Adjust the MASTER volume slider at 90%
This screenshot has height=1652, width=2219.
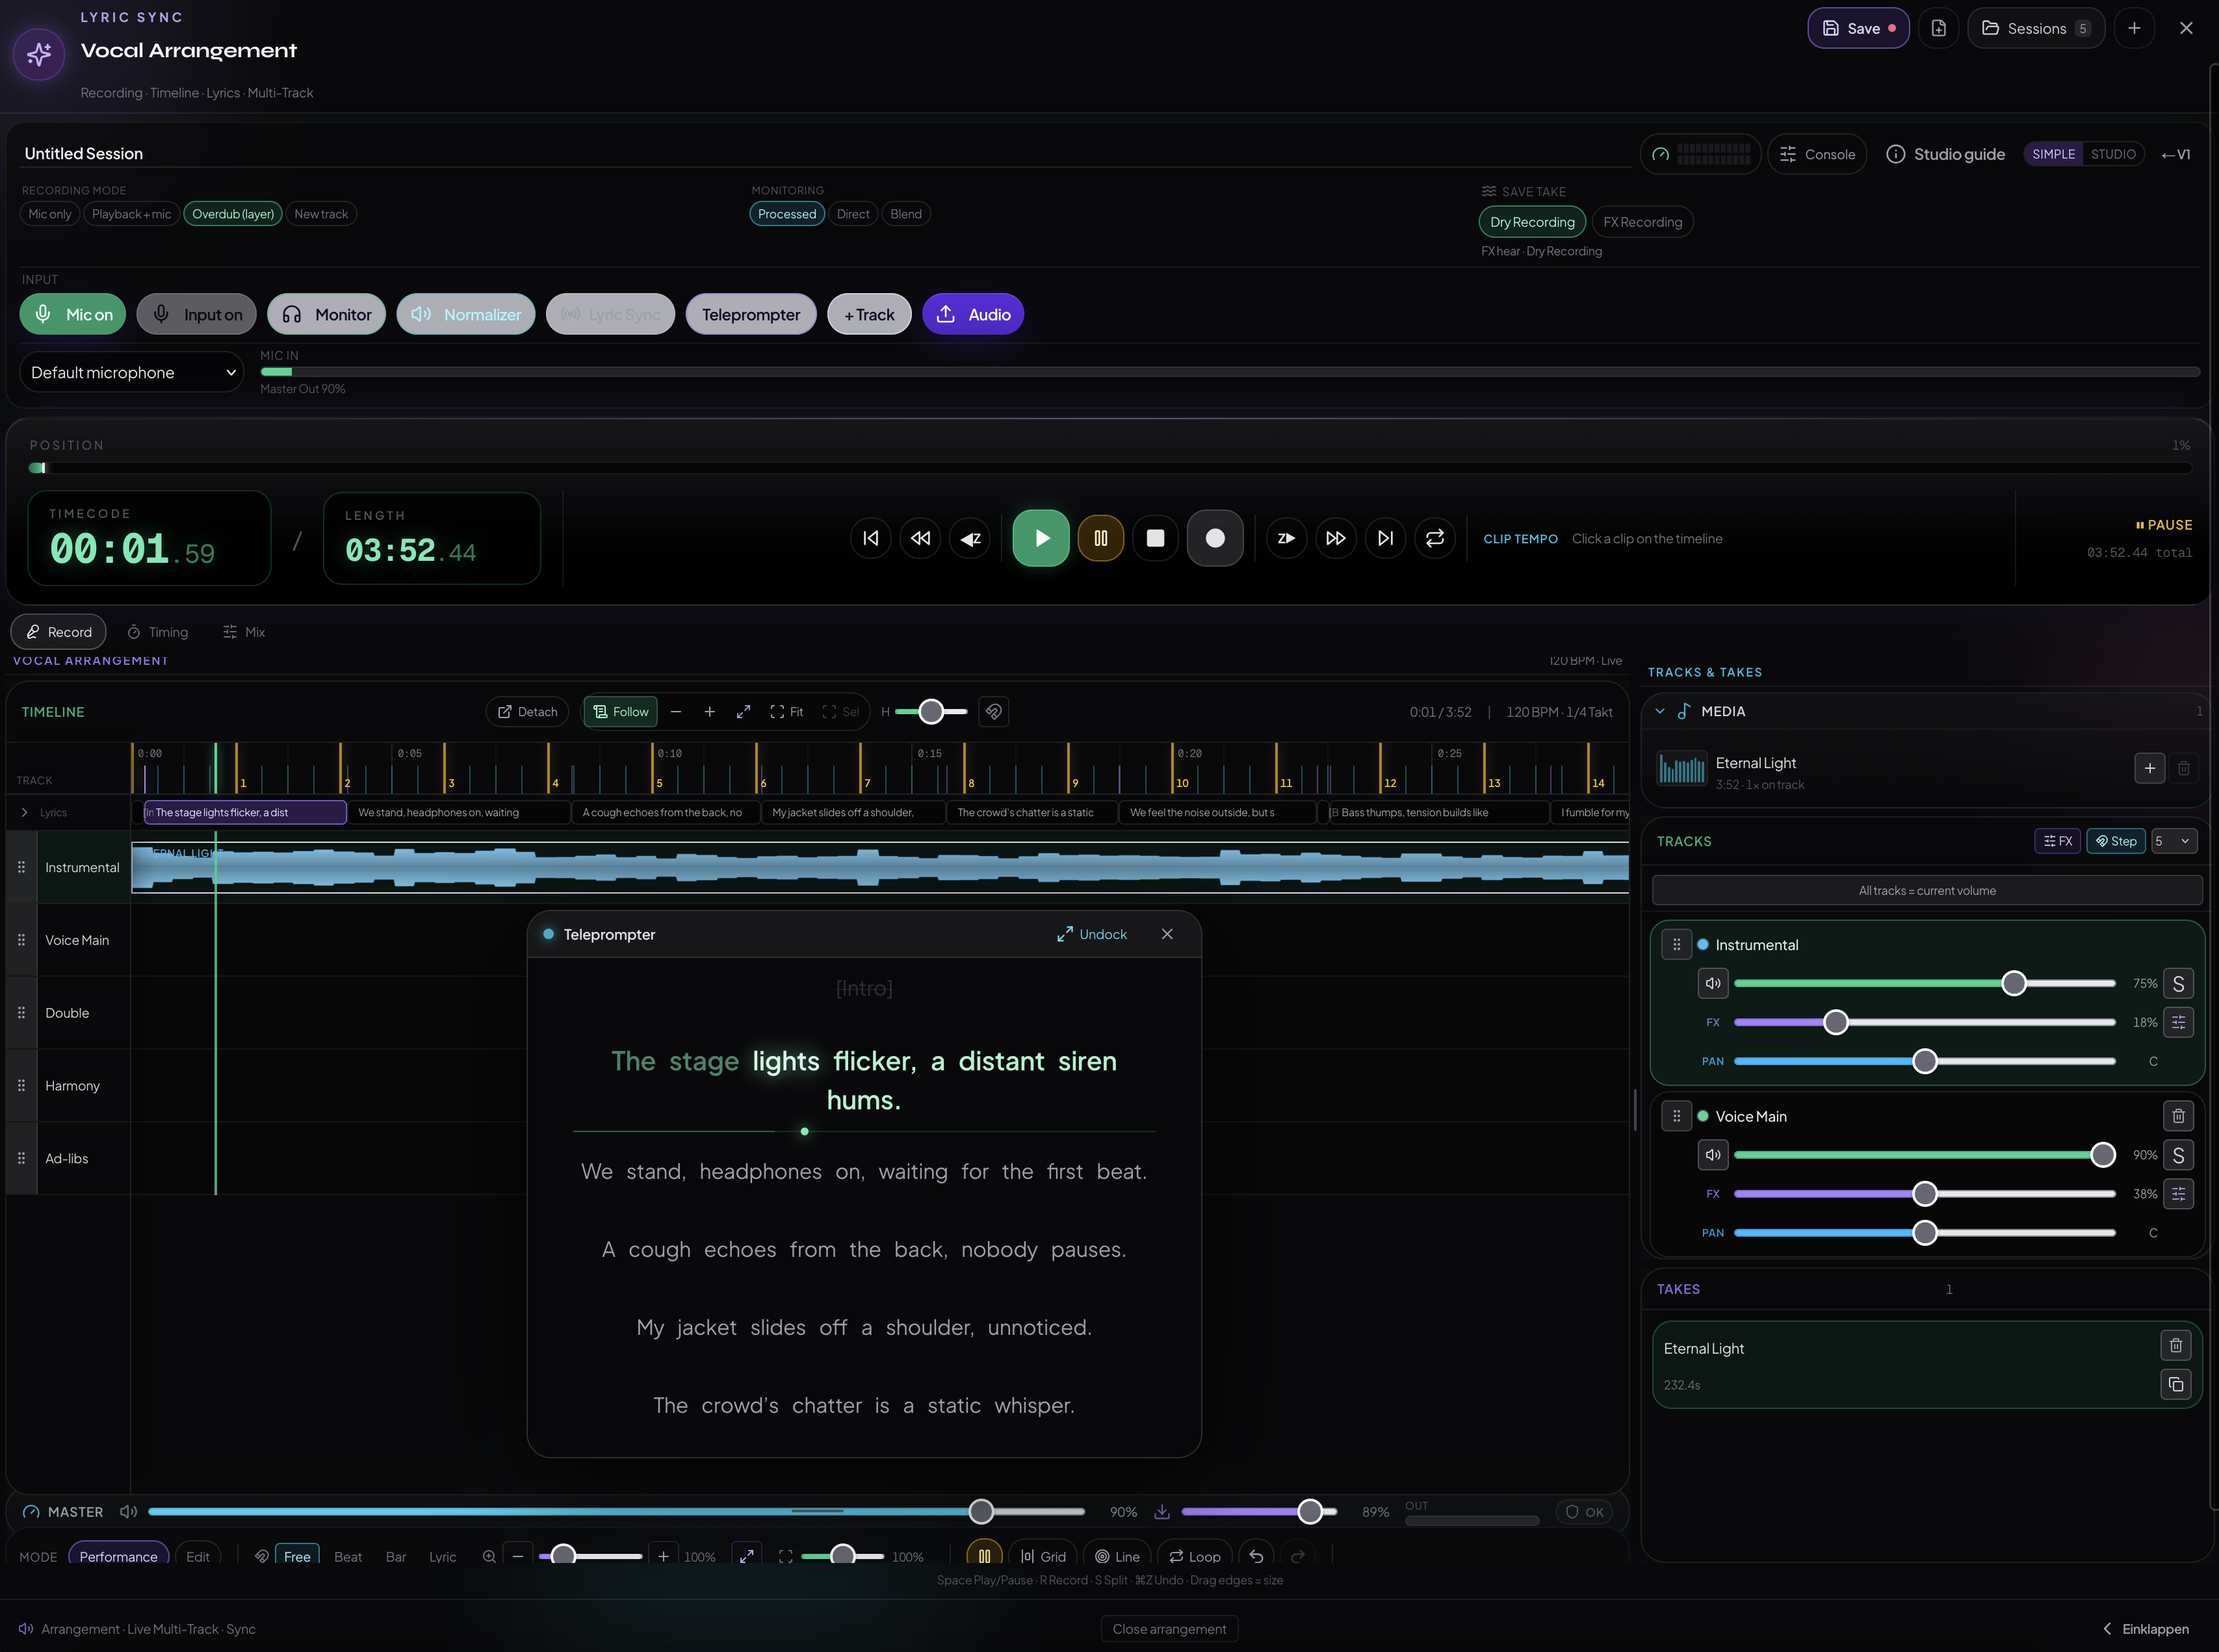click(x=616, y=1512)
